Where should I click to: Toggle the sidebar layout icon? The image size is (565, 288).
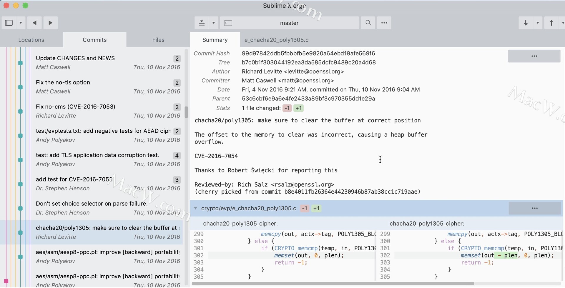(x=9, y=23)
